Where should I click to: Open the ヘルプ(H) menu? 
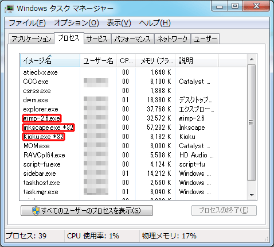click(155, 23)
